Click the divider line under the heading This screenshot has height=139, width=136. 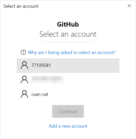tap(68, 42)
